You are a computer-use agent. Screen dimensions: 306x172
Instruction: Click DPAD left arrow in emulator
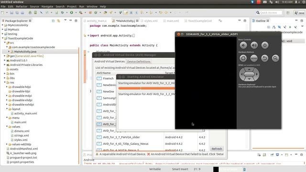click(242, 74)
